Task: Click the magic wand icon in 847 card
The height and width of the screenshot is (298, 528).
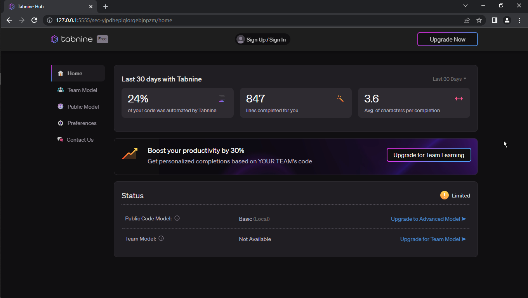Action: coord(340,99)
